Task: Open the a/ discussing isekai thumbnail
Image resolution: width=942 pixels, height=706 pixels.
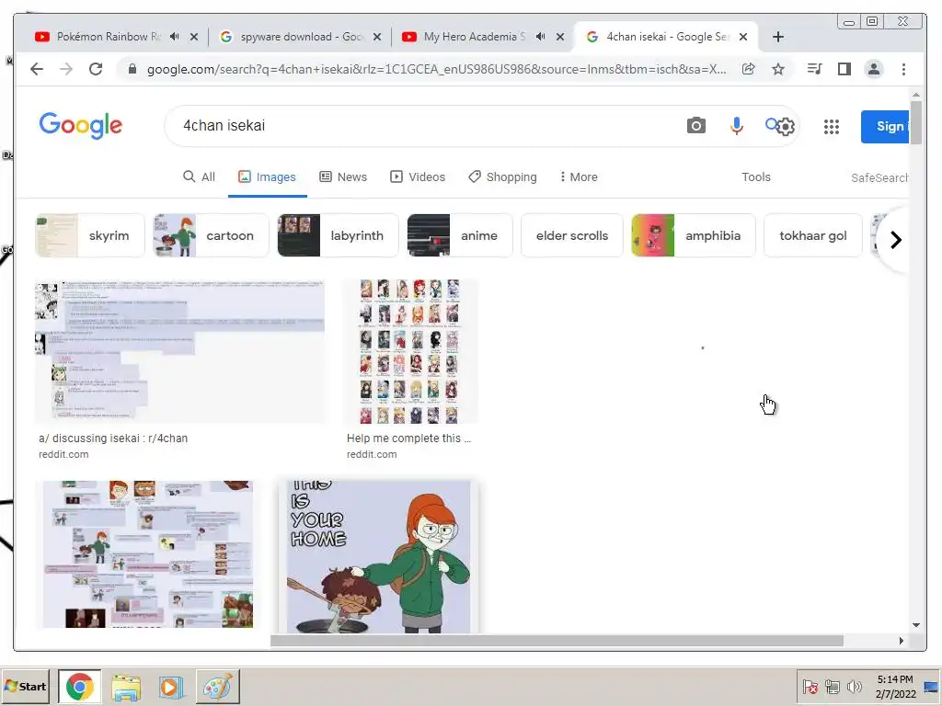Action: [x=179, y=351]
